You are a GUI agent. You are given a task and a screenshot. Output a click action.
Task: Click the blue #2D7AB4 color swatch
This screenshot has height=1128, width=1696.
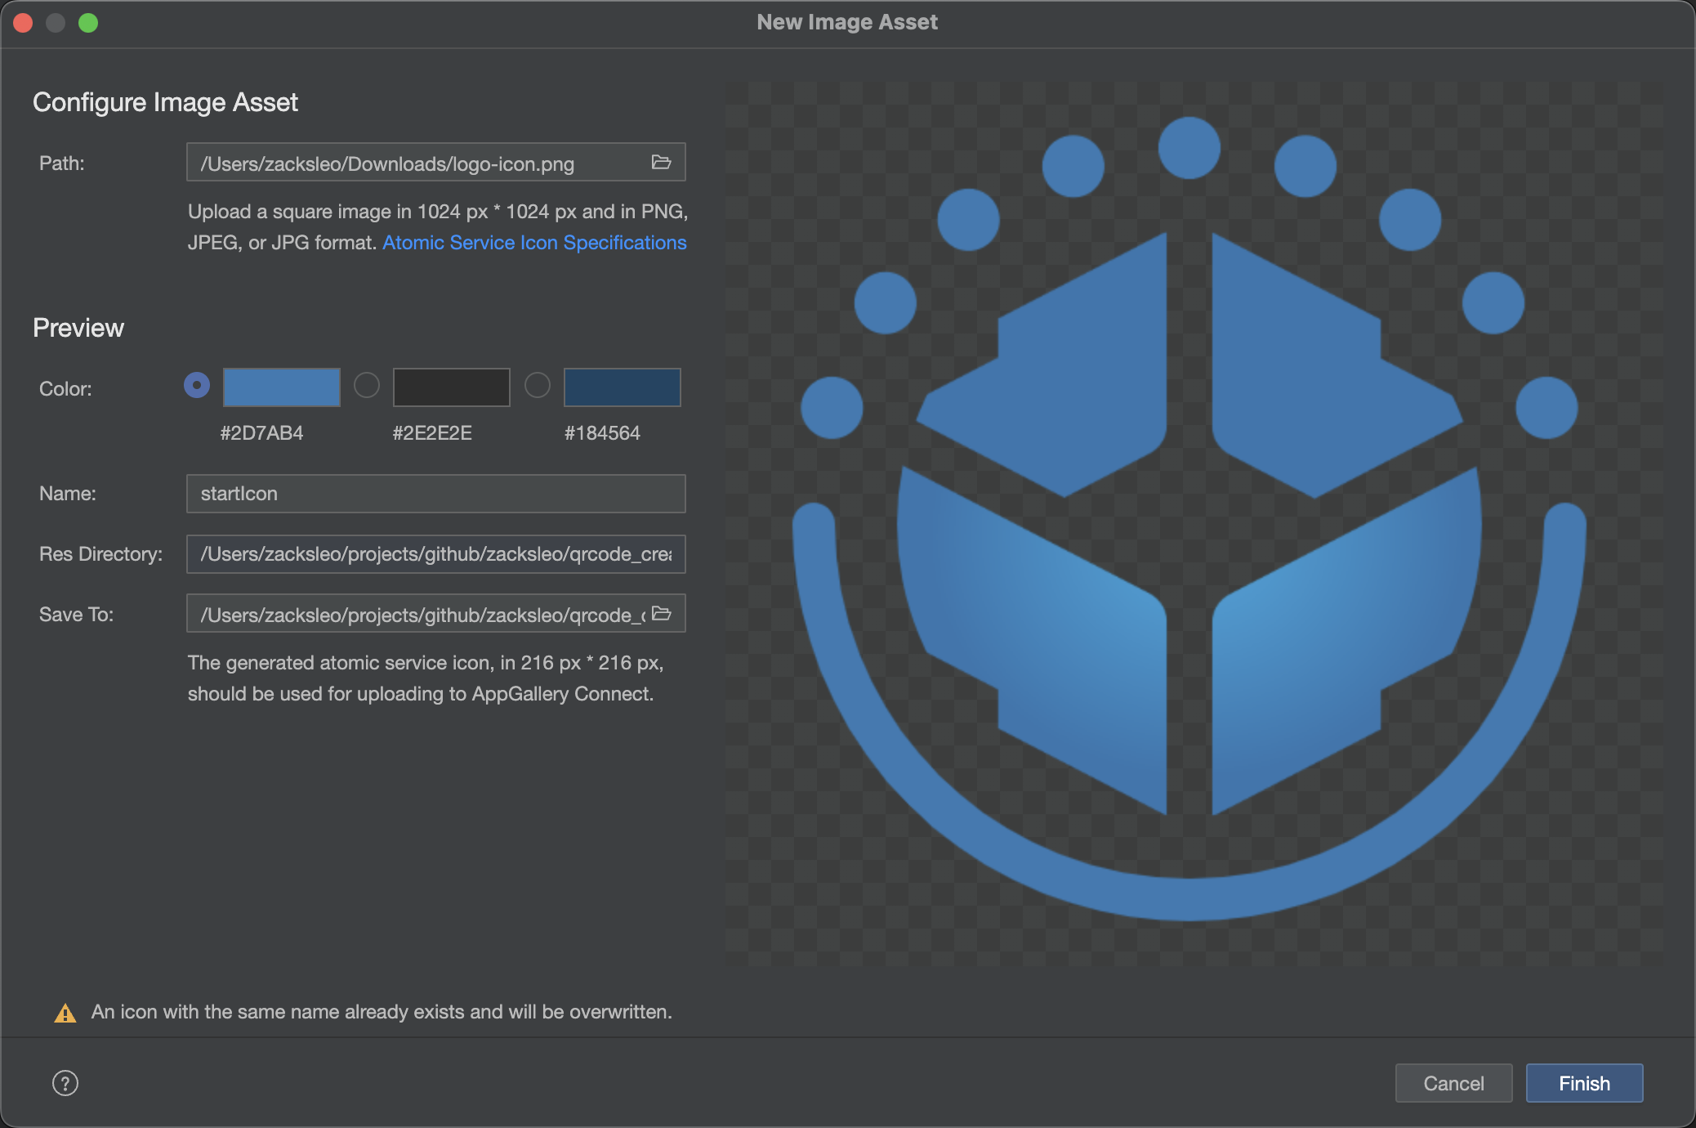(x=282, y=387)
